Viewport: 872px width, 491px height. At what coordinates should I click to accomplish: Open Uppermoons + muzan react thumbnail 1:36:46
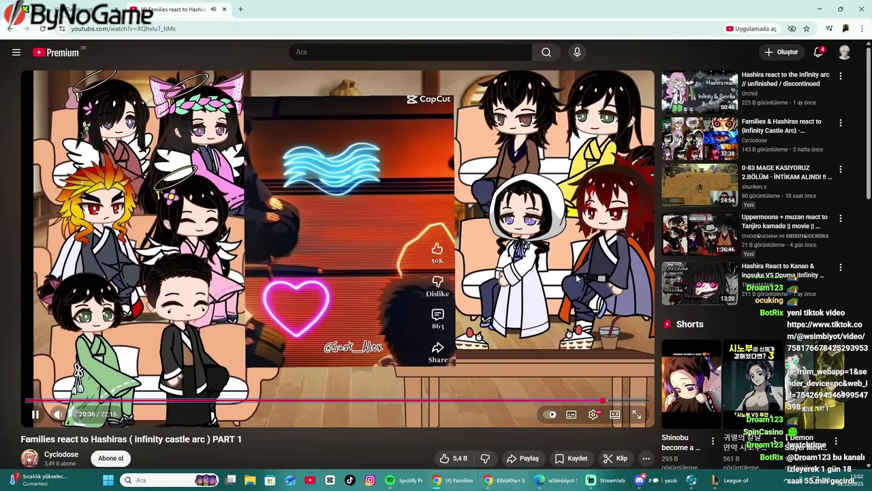[700, 234]
